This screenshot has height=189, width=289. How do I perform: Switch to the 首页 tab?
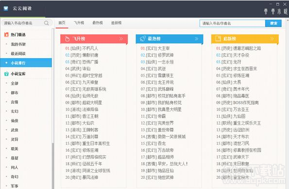coord(62,23)
